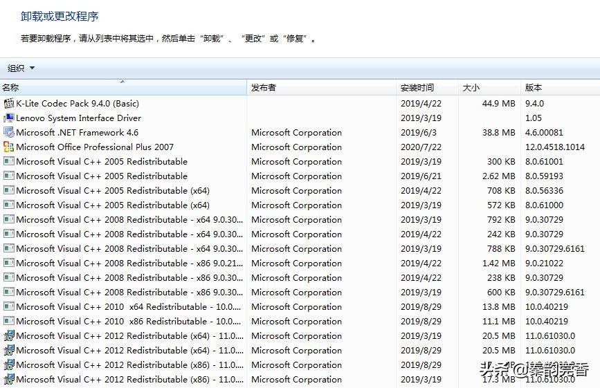
Task: Click icon of Visual C++ 2005 (x64) row version 8.0.61000
Action: click(9, 205)
